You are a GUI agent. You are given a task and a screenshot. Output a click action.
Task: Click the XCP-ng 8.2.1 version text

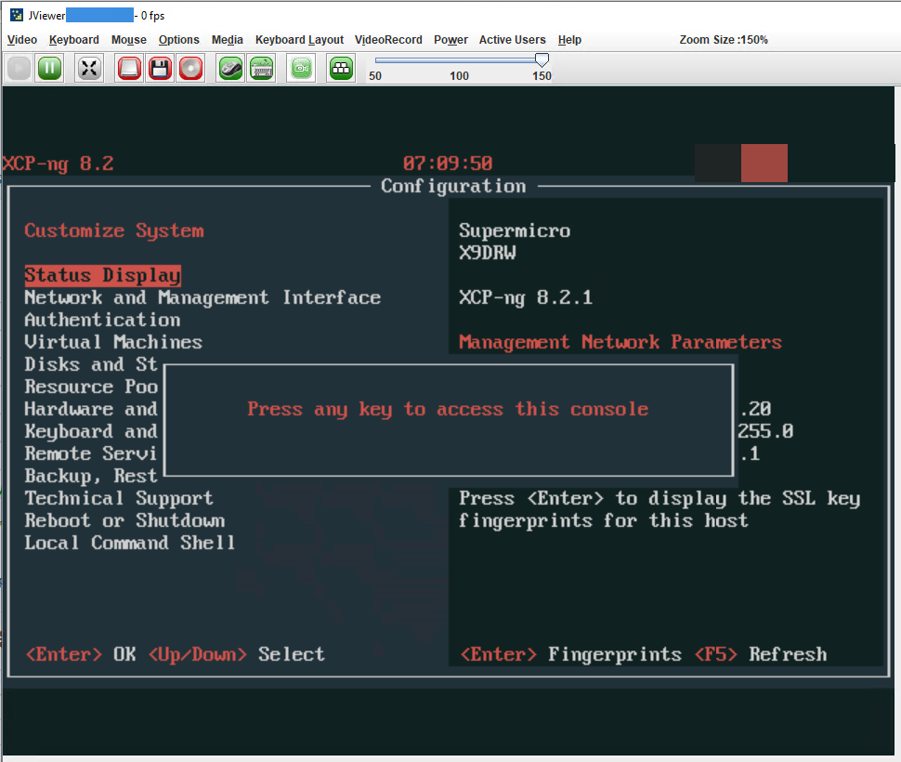[525, 297]
